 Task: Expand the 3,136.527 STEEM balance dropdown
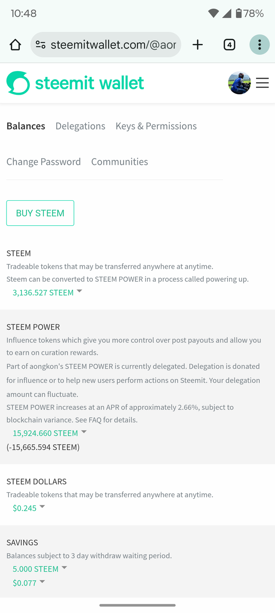pyautogui.click(x=47, y=292)
